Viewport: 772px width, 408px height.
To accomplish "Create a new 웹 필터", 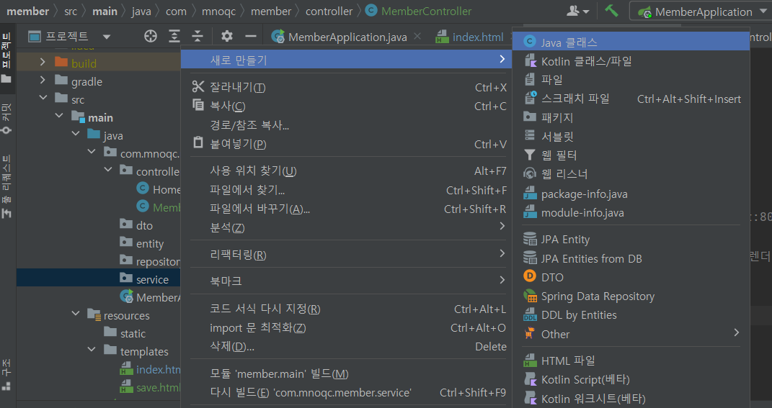I will click(x=631, y=155).
